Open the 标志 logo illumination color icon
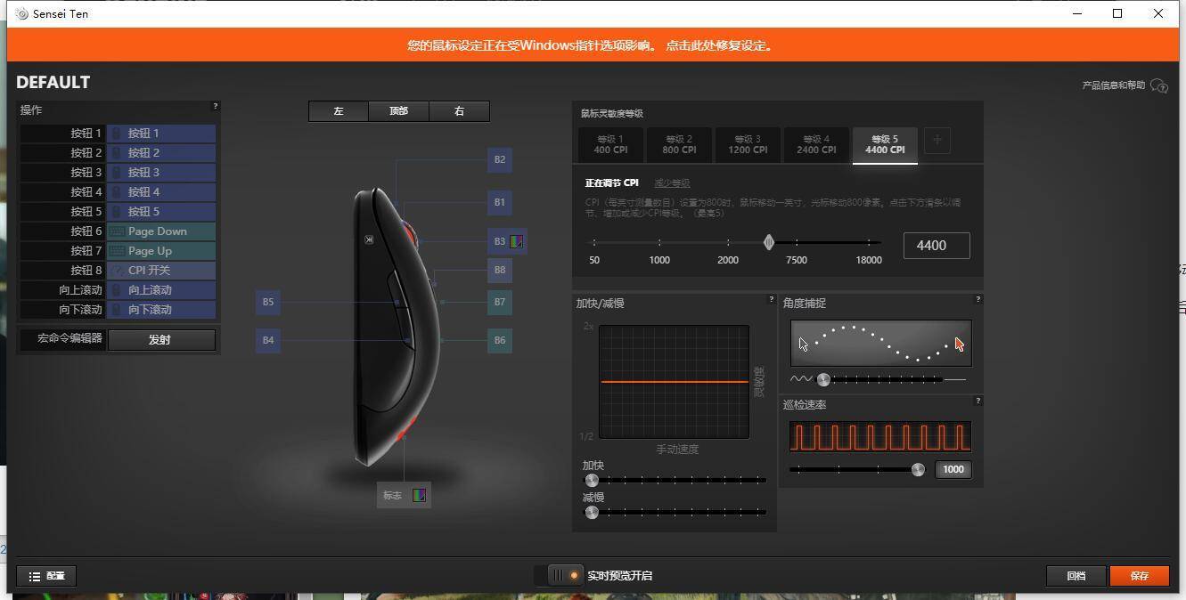Image resolution: width=1186 pixels, height=600 pixels. [x=419, y=495]
